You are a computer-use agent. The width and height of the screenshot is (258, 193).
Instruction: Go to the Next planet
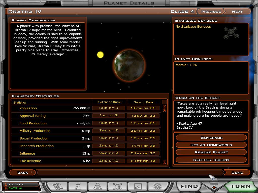pos(237,12)
